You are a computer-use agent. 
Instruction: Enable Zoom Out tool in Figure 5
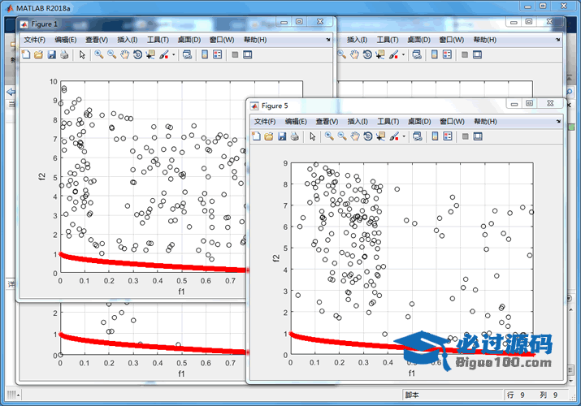click(342, 136)
